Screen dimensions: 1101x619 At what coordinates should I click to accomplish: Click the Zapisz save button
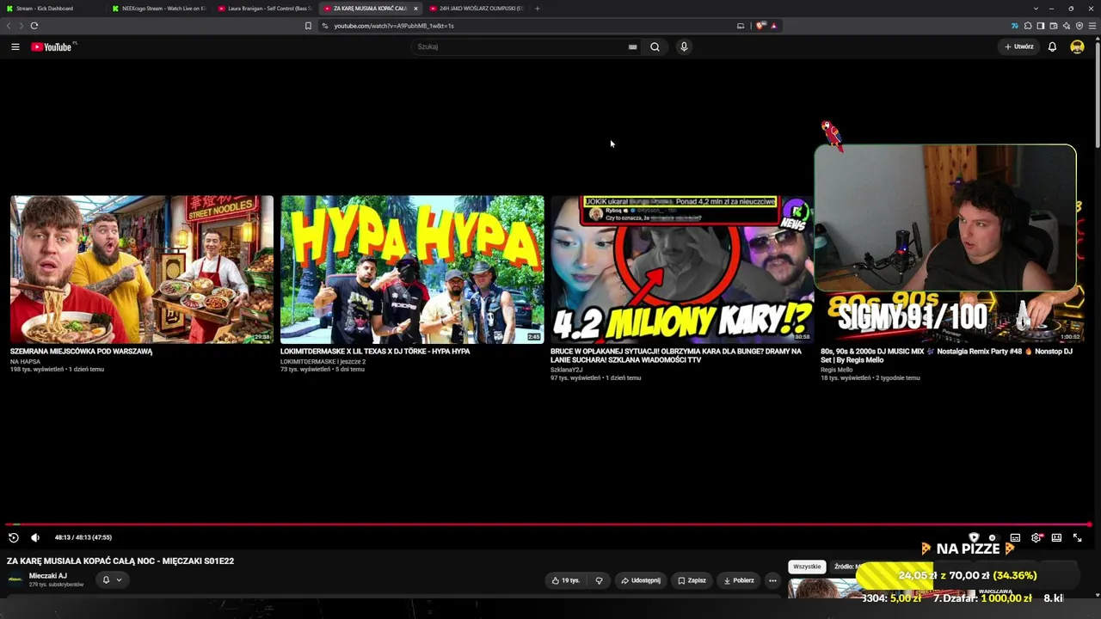pyautogui.click(x=692, y=580)
